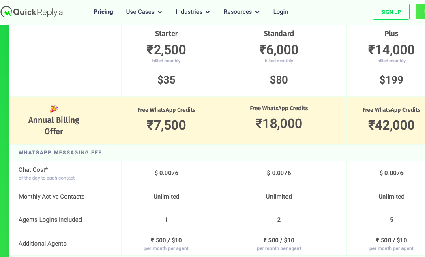Expand the Use Cases dropdown chevron
The width and height of the screenshot is (425, 257).
(160, 12)
